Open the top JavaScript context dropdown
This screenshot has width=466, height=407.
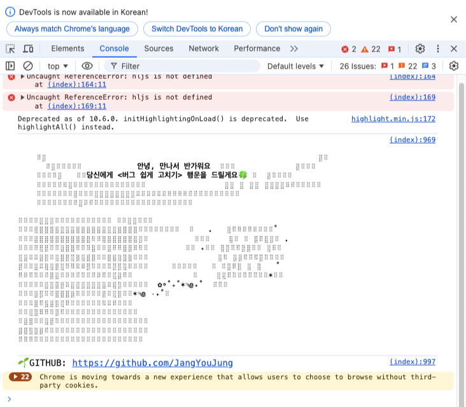coord(58,66)
